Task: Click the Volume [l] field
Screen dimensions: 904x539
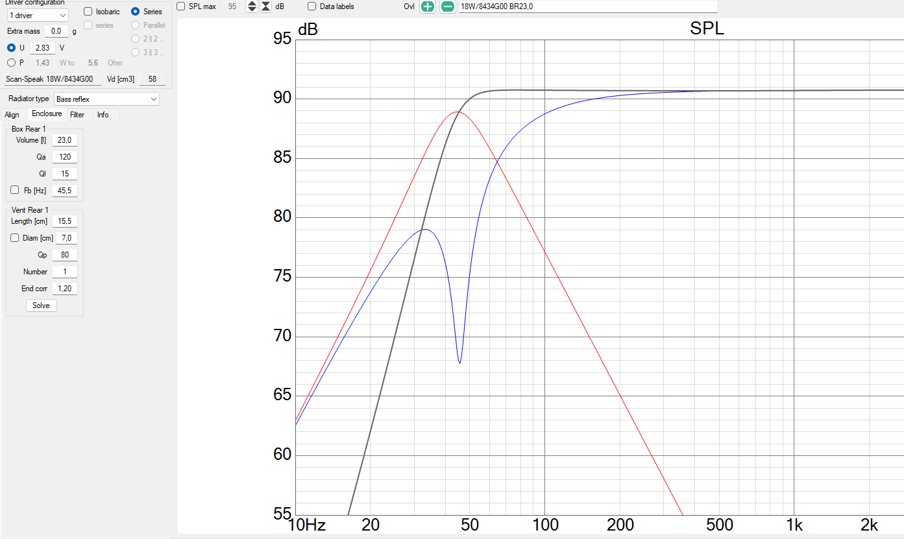Action: [x=65, y=140]
